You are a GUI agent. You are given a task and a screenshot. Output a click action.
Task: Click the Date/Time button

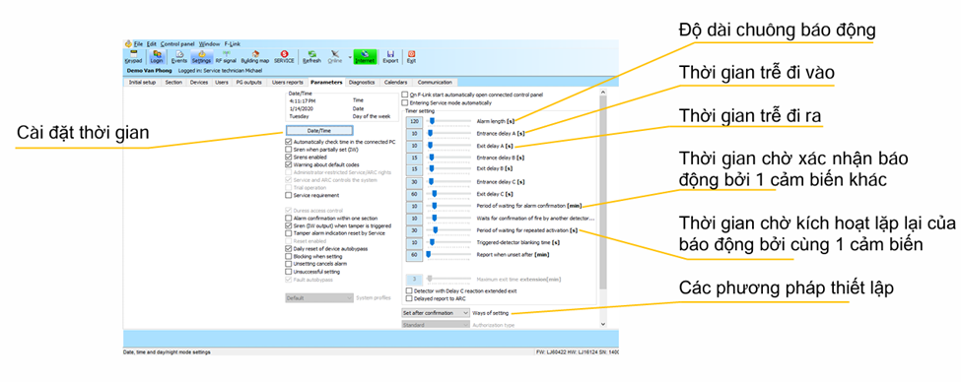coord(318,130)
